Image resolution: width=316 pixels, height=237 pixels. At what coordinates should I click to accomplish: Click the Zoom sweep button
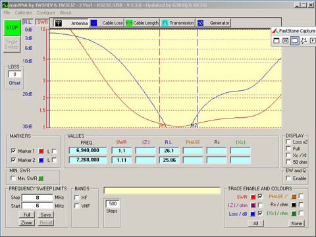[x=27, y=223]
